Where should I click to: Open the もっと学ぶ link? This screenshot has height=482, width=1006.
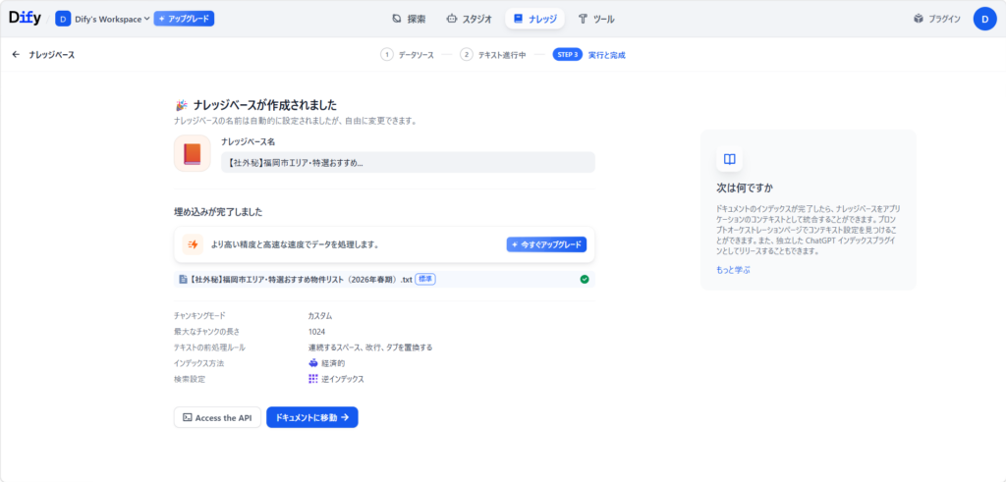coord(733,269)
